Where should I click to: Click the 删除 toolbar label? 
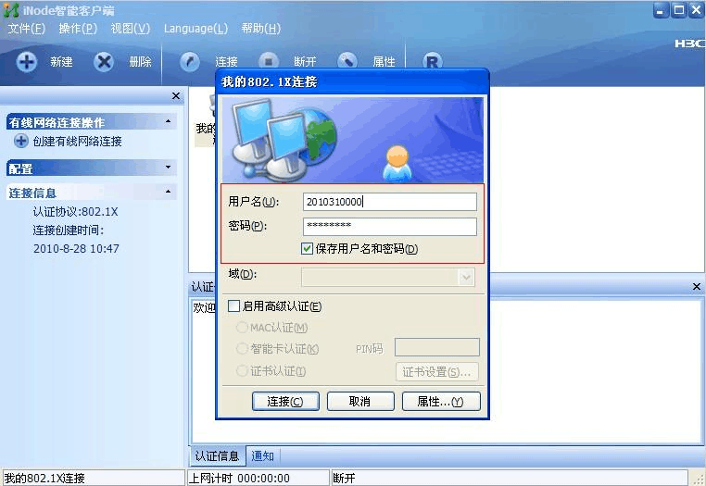[141, 62]
